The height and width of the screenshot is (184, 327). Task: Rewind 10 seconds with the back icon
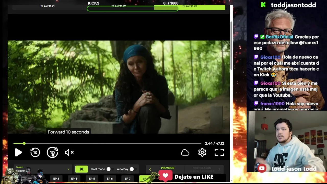click(35, 153)
